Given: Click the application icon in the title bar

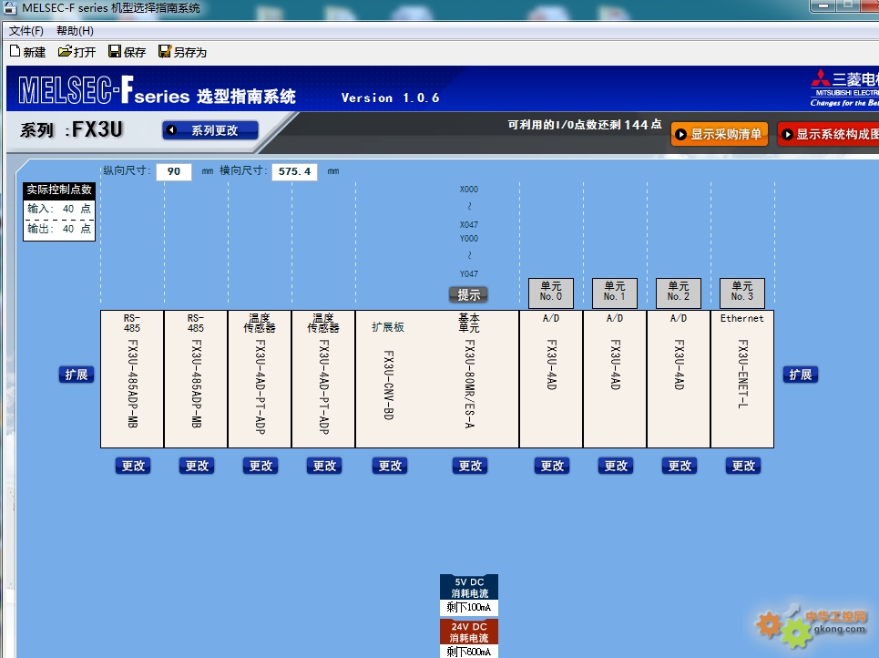Looking at the screenshot, I should pos(10,8).
